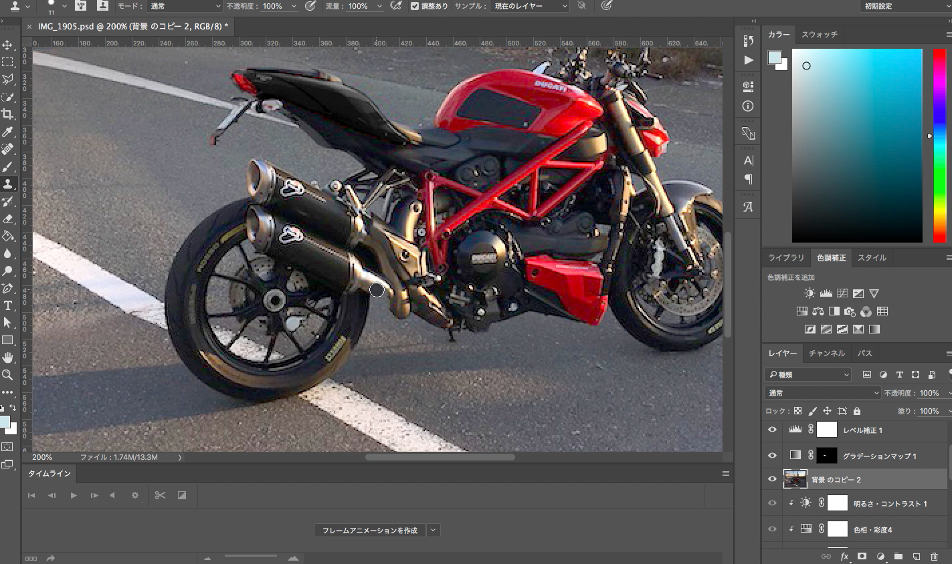Toggle the 調整あり checkbox

415,6
